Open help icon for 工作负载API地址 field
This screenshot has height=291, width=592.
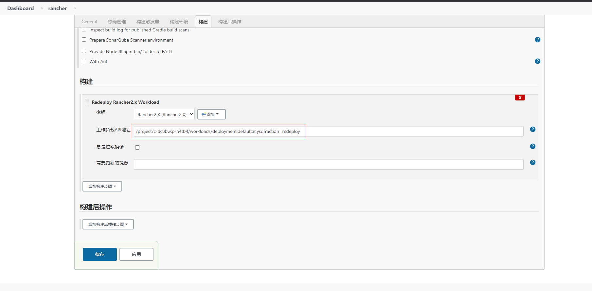(x=532, y=129)
